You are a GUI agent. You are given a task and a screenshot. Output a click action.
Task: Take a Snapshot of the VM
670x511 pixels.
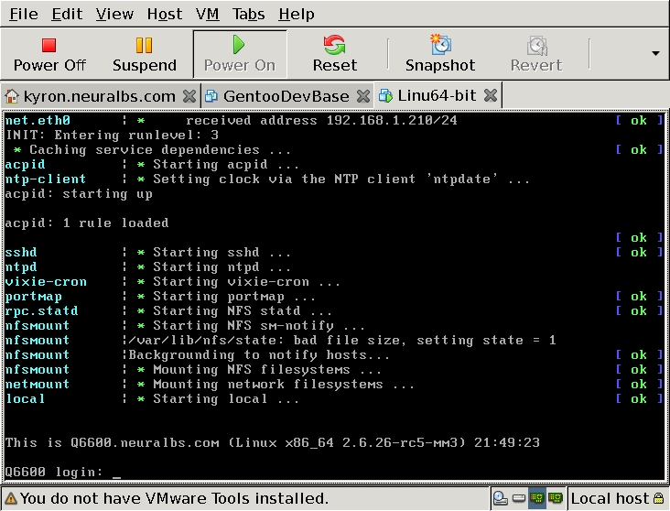[x=440, y=54]
